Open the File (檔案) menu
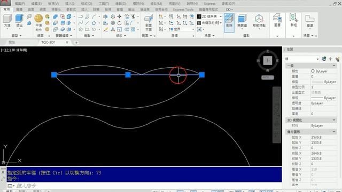 pos(20,4)
